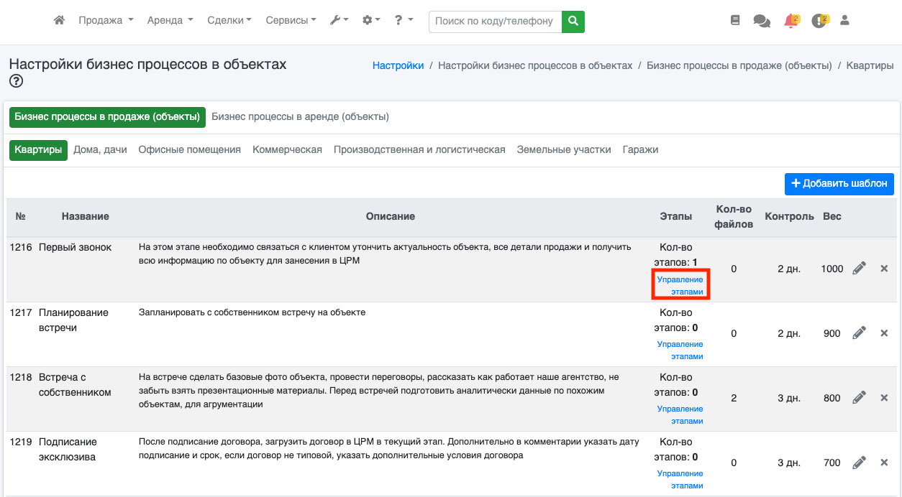
Task: Open the gear settings dropdown
Action: [x=371, y=21]
